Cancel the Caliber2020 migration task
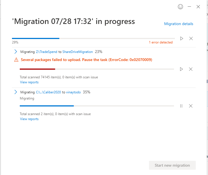Viewport: 208px width, 175px height. (x=191, y=106)
